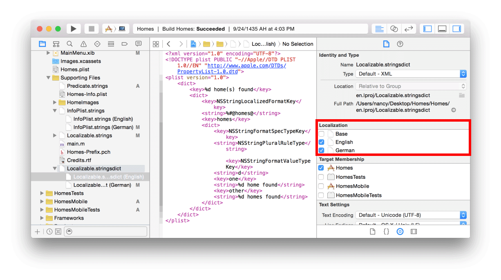Enable the Base localization

[x=321, y=133]
